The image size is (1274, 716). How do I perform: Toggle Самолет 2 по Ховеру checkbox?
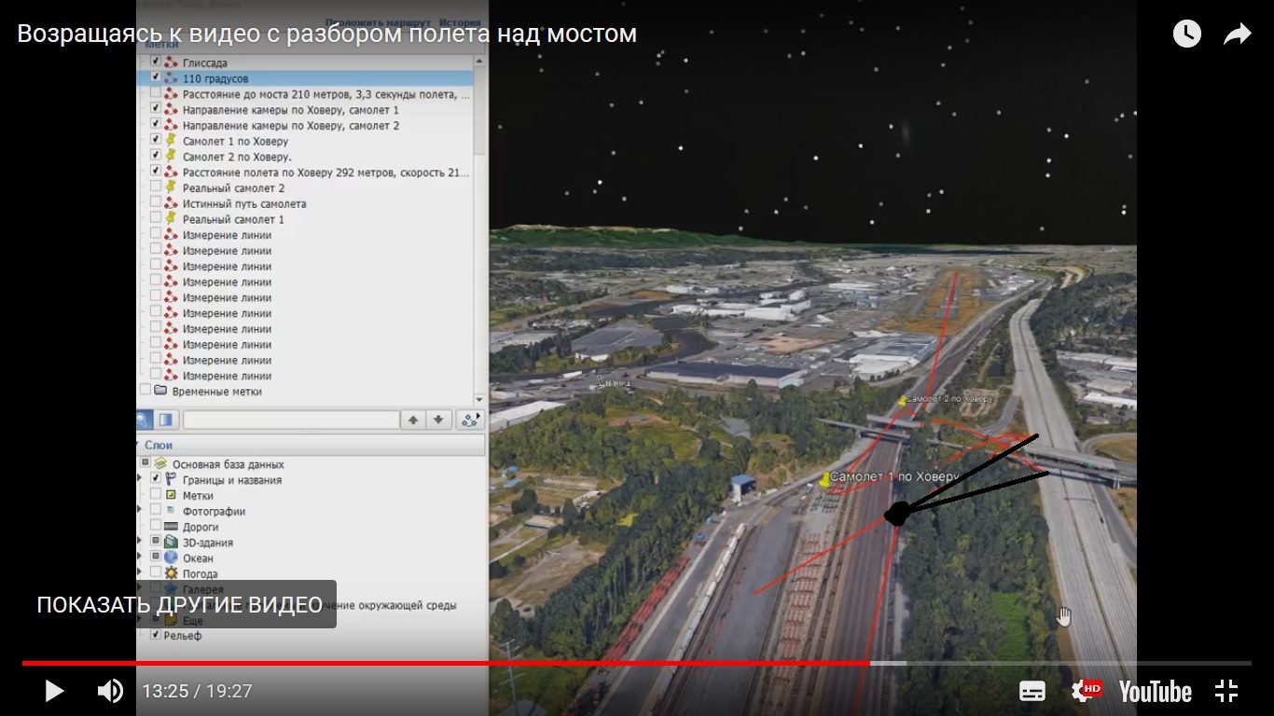click(x=156, y=157)
